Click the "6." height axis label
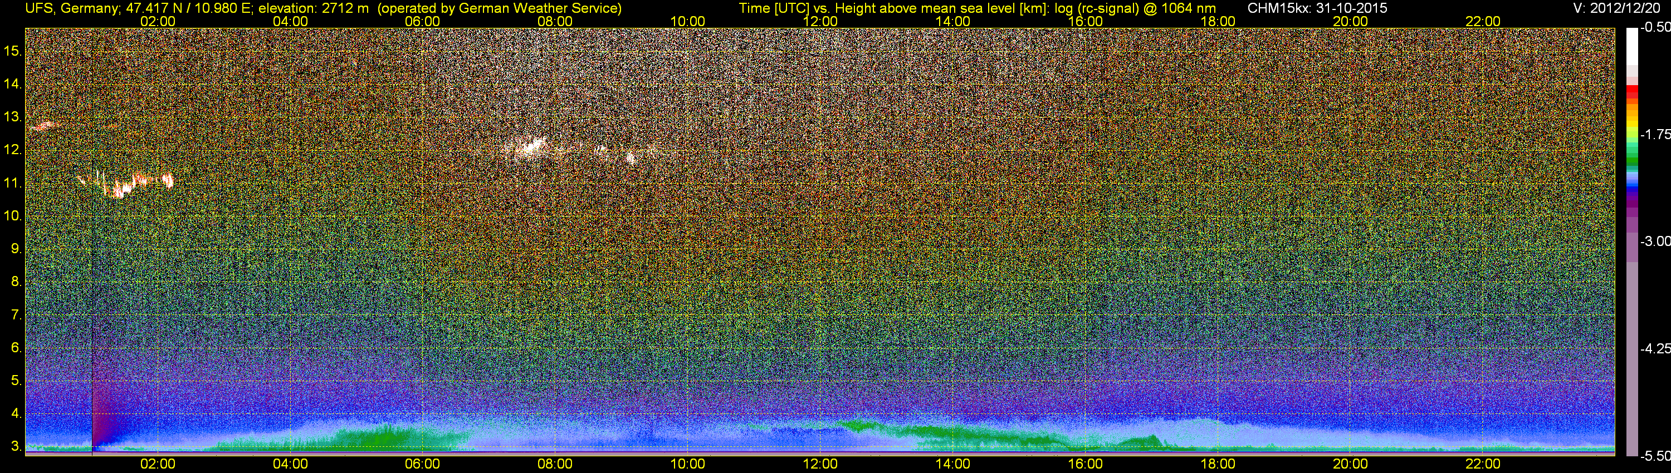This screenshot has height=473, width=1671. coord(17,348)
